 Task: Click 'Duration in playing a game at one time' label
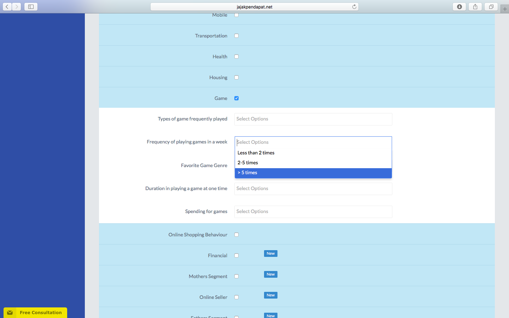click(186, 188)
